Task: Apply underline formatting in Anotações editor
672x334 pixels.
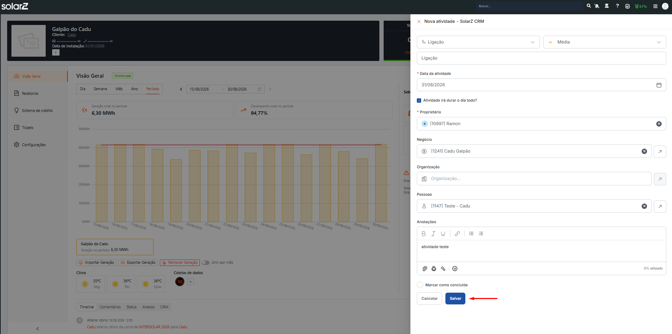Action: click(443, 233)
